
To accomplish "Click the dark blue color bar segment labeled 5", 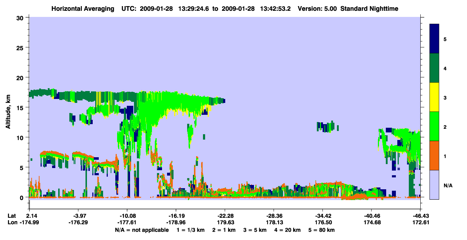I will (434, 39).
